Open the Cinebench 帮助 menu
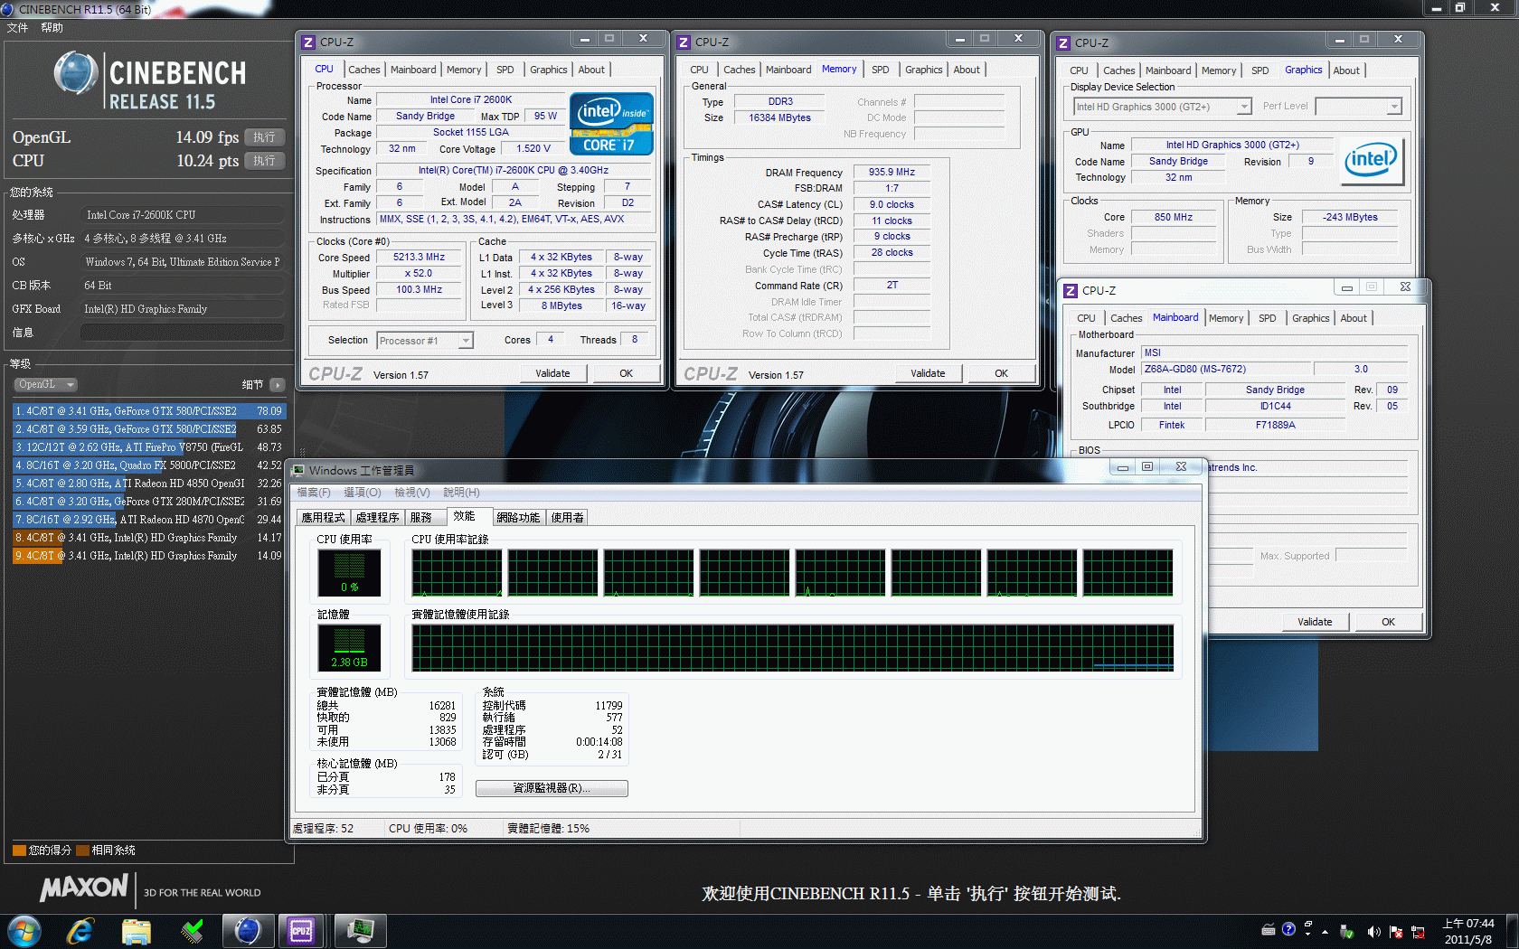This screenshot has width=1519, height=949. click(x=52, y=28)
